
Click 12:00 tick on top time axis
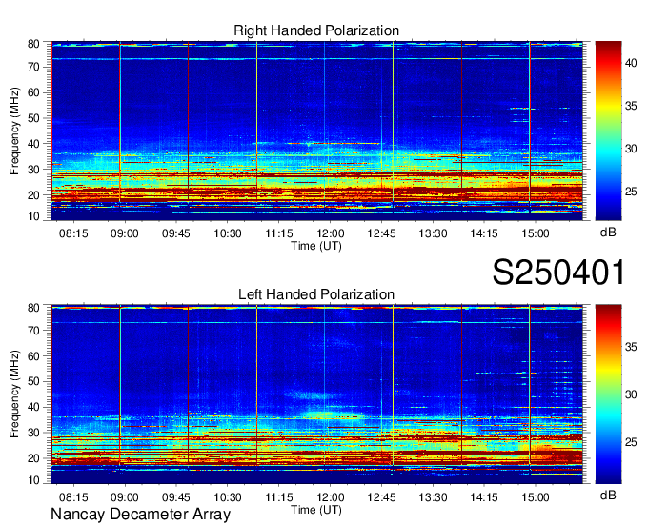[331, 233]
